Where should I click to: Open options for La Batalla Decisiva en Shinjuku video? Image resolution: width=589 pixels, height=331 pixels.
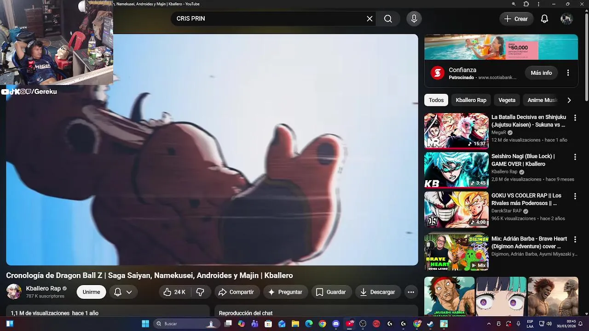point(575,118)
